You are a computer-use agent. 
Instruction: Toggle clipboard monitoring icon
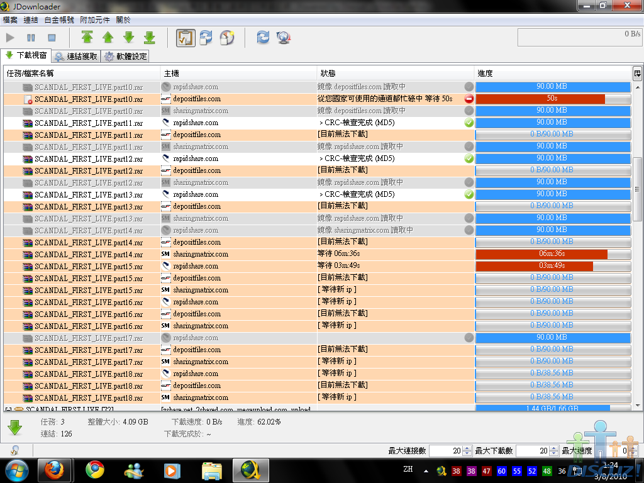point(186,38)
